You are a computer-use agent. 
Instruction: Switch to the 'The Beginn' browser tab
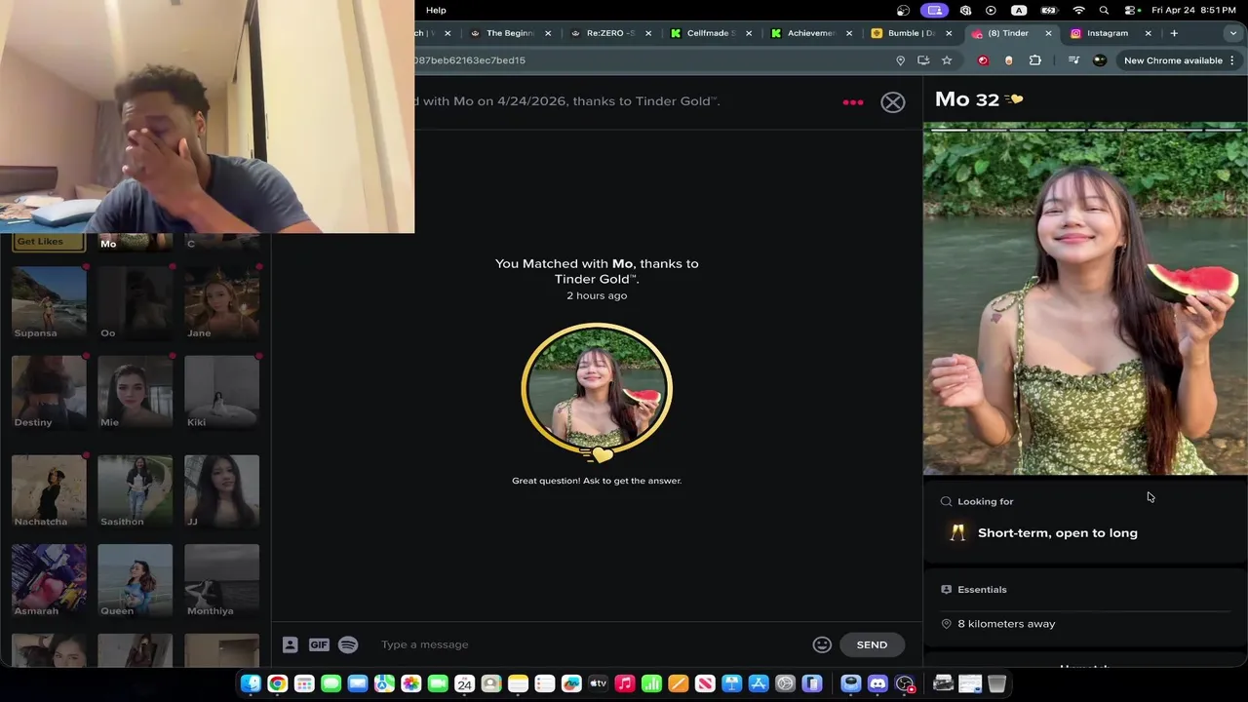coord(509,33)
